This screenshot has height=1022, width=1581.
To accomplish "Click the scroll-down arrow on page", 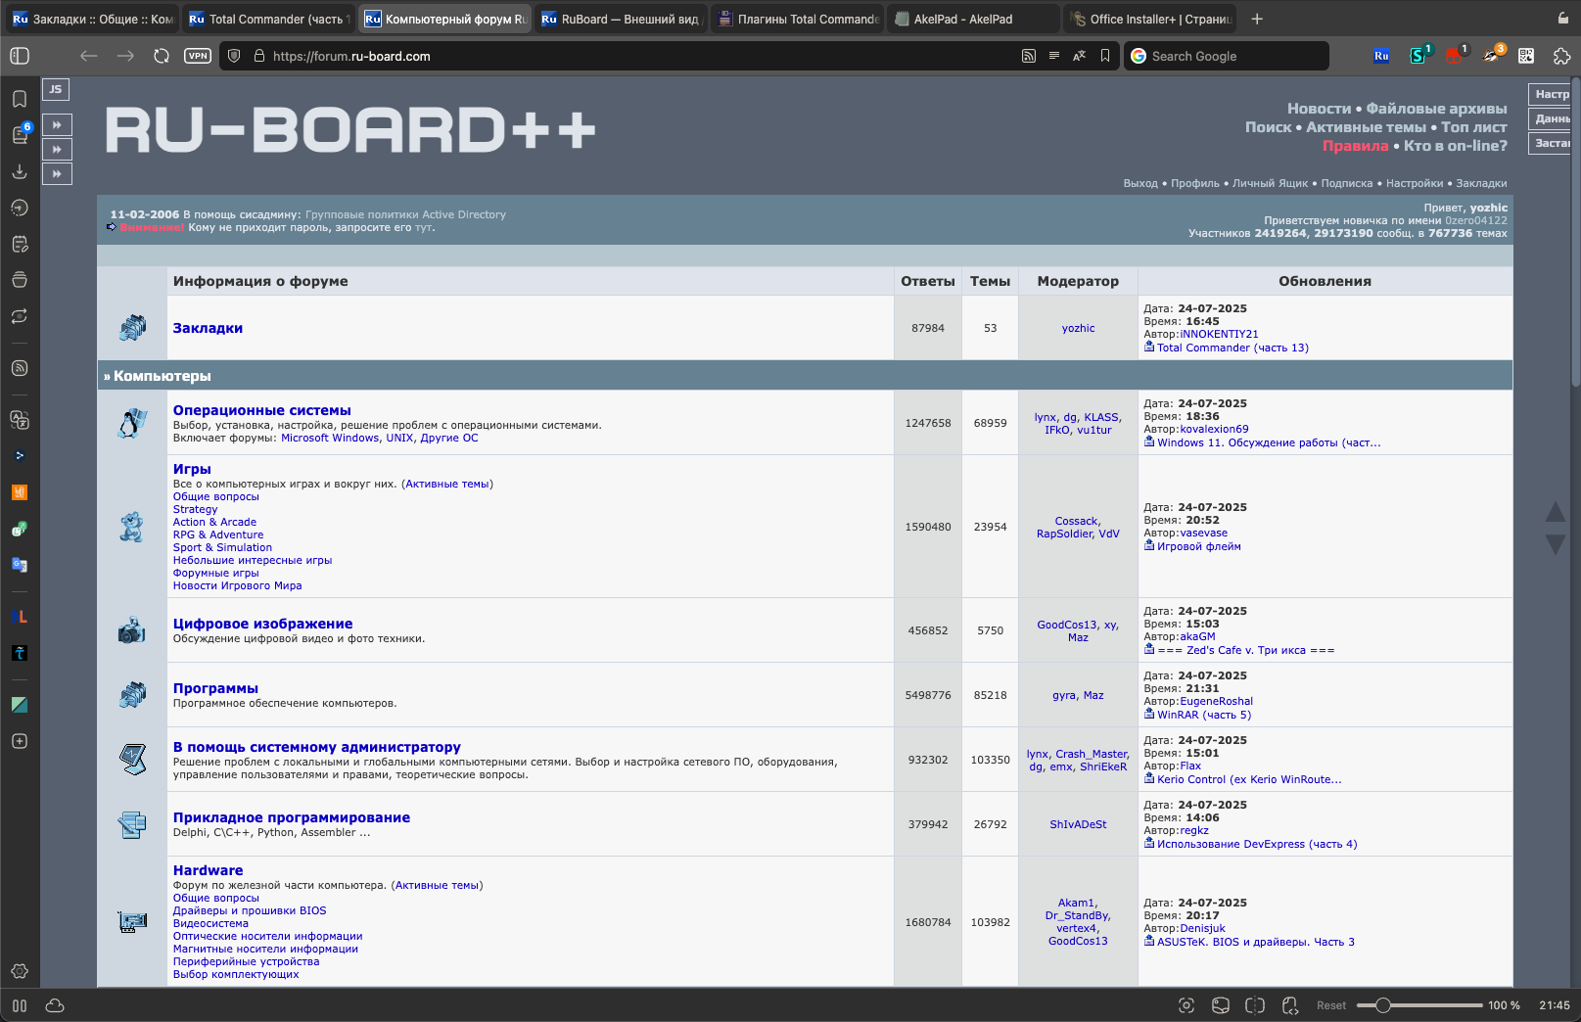I will pyautogui.click(x=1555, y=544).
